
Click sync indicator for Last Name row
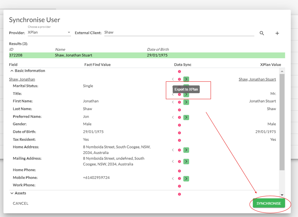click(179, 110)
